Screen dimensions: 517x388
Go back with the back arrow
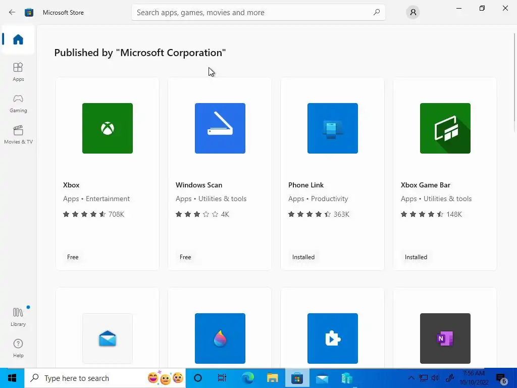(12, 12)
